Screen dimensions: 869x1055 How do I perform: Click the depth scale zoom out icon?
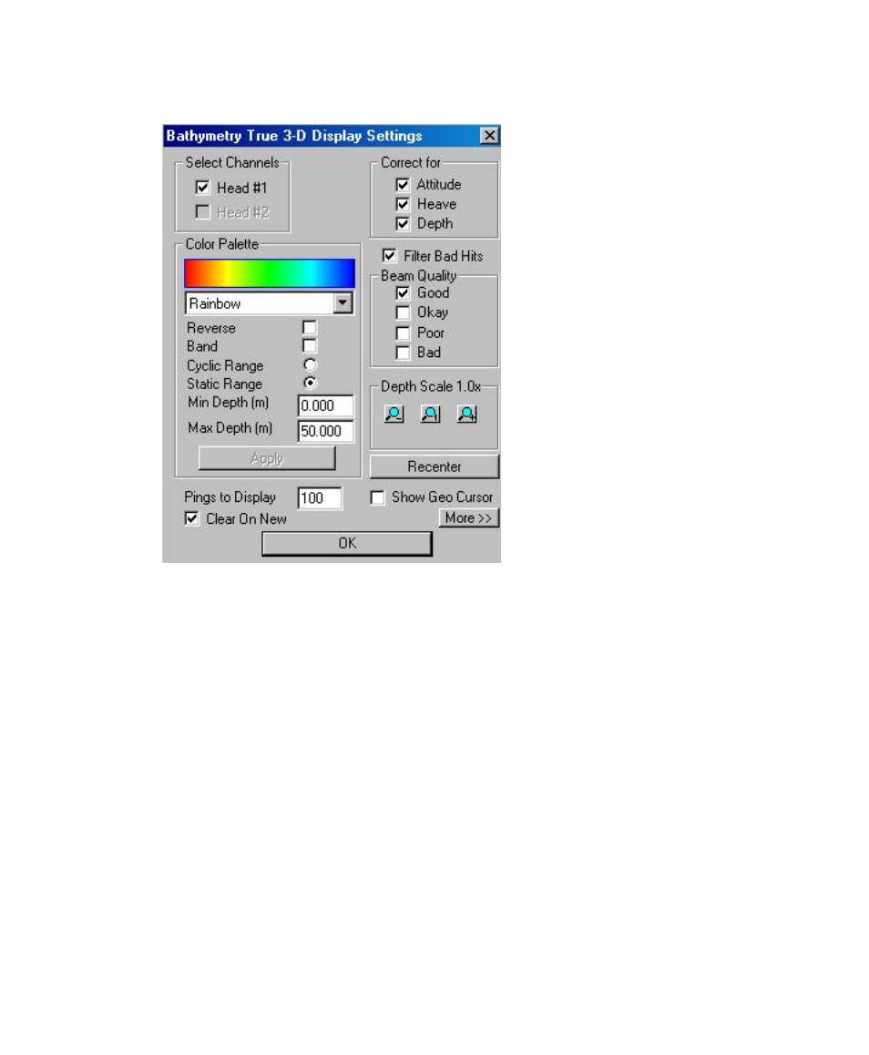[394, 415]
